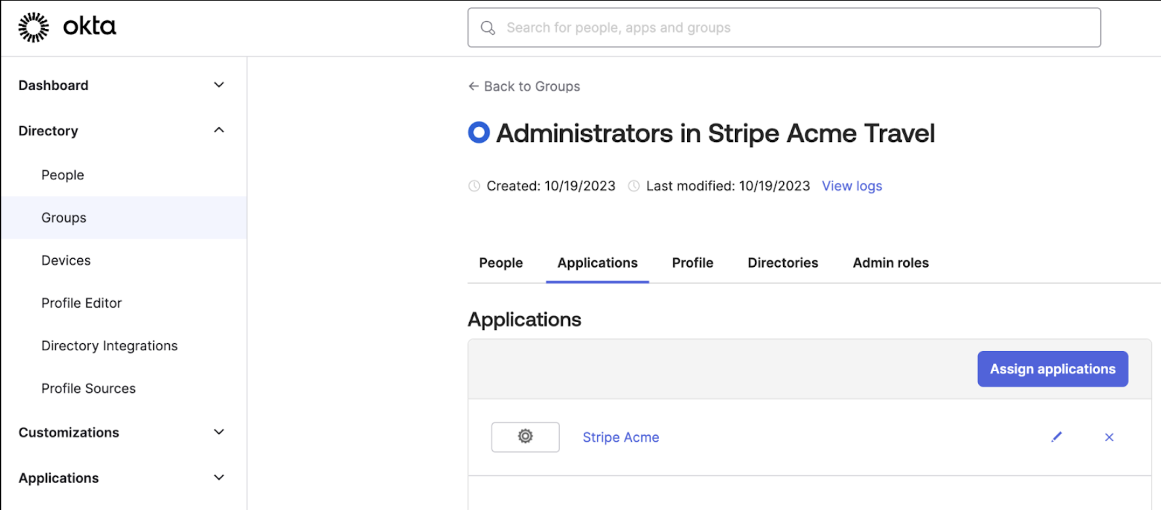Click the Assign applications button

1052,369
